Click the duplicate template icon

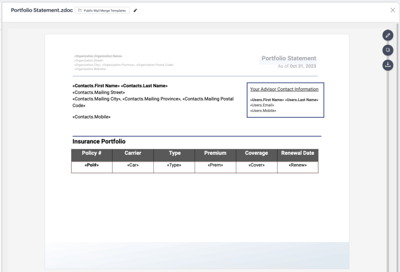tap(388, 50)
